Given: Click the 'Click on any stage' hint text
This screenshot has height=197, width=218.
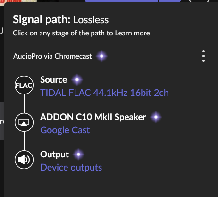Looking at the screenshot, I should tap(81, 33).
